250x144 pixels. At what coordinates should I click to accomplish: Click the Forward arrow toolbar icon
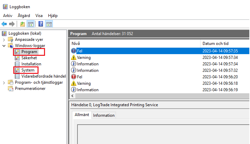pyautogui.click(x=12, y=24)
